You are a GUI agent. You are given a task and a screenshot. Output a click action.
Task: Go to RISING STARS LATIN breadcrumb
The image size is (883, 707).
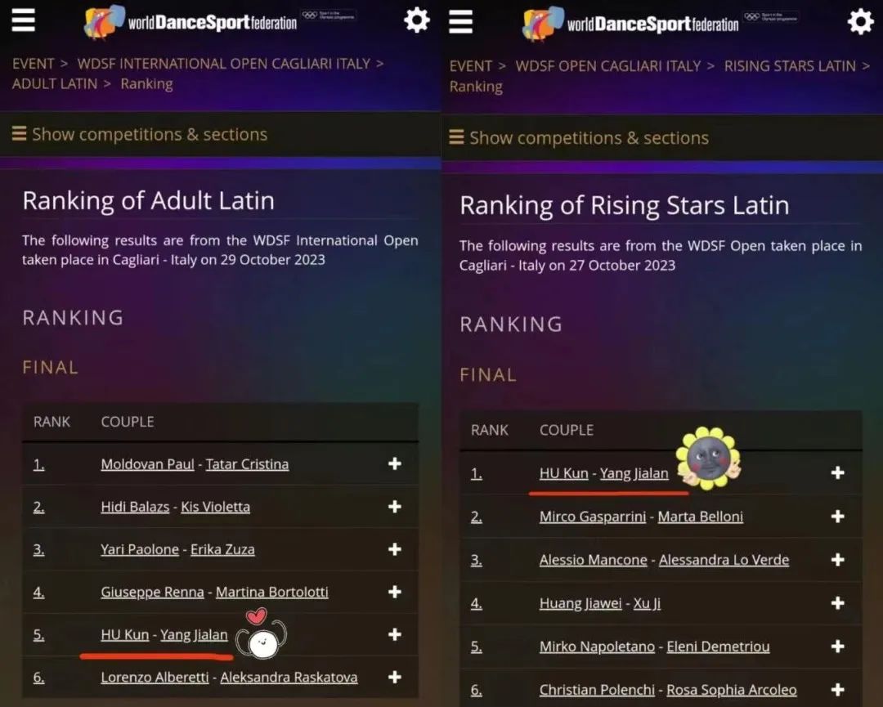[x=789, y=66]
